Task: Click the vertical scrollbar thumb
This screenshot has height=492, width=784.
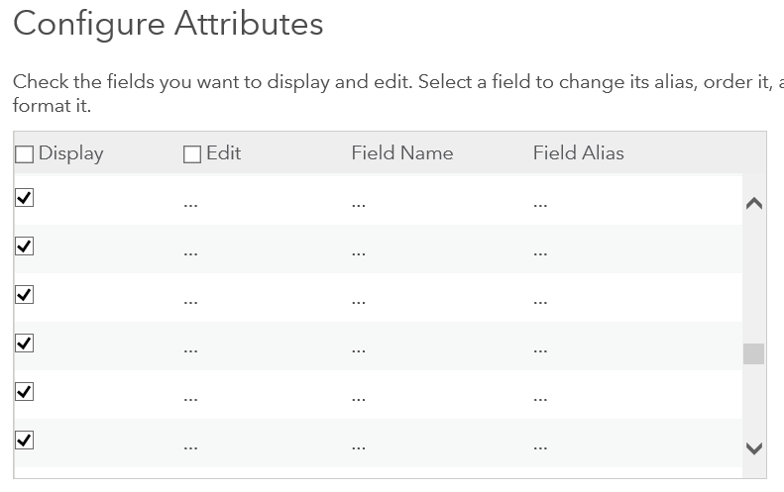Action: [x=753, y=353]
